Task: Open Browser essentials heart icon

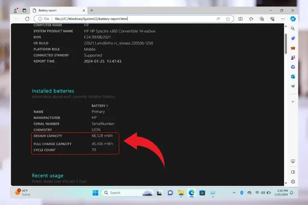Action: 272,19
